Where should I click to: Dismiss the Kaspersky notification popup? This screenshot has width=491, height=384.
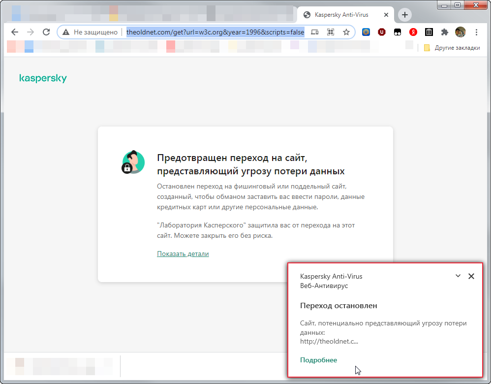(x=471, y=276)
